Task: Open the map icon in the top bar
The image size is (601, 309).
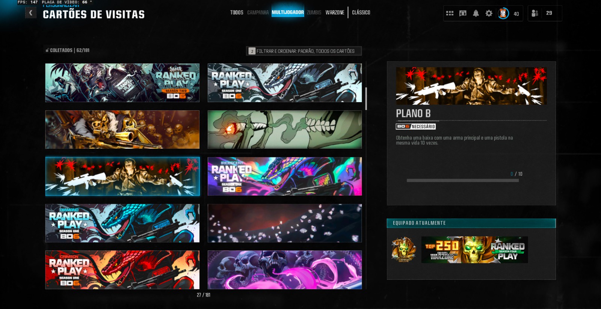Action: coord(463,14)
